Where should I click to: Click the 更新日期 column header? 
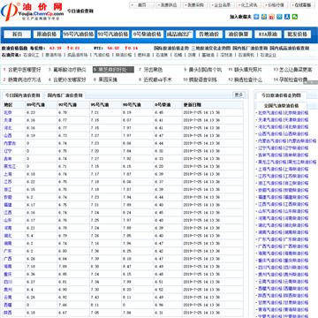coord(193,105)
